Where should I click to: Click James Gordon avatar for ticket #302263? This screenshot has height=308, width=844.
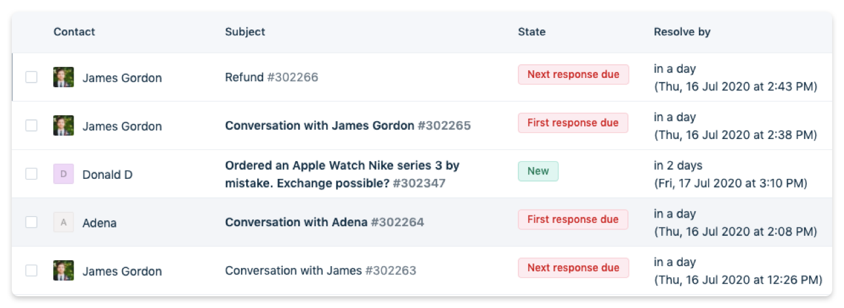pyautogui.click(x=64, y=271)
